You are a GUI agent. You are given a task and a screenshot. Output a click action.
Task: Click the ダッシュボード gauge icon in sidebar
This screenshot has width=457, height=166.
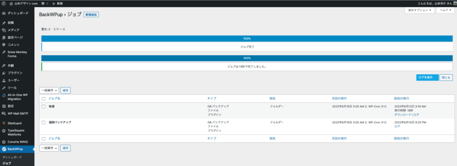[x=4, y=13]
